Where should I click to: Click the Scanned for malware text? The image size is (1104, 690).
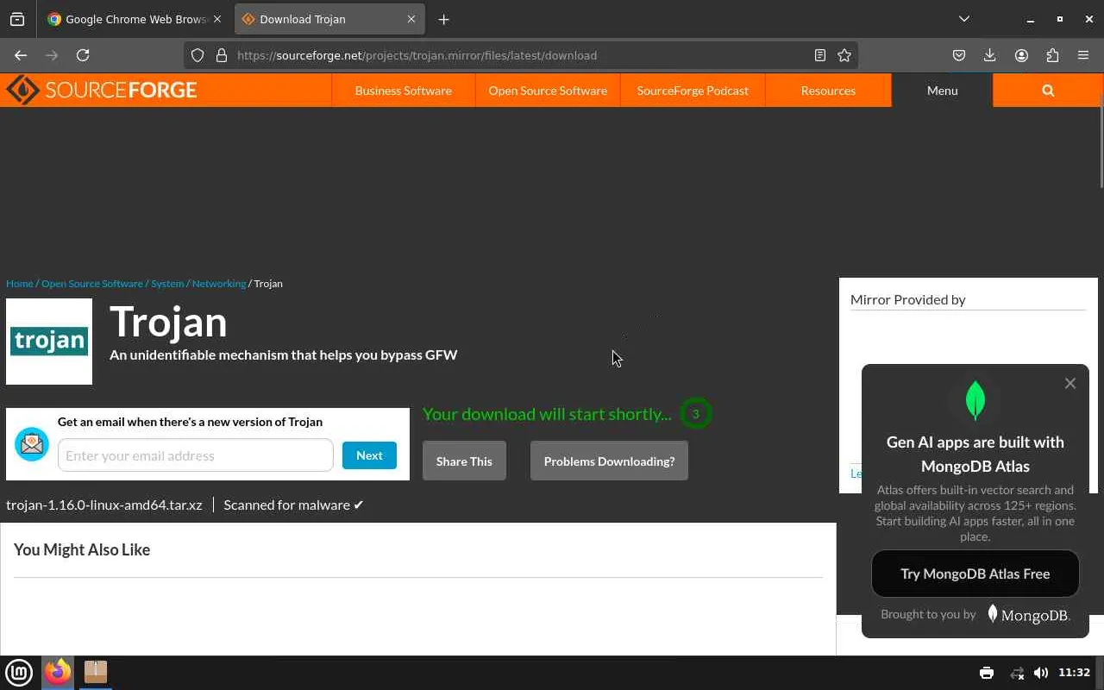(x=293, y=505)
